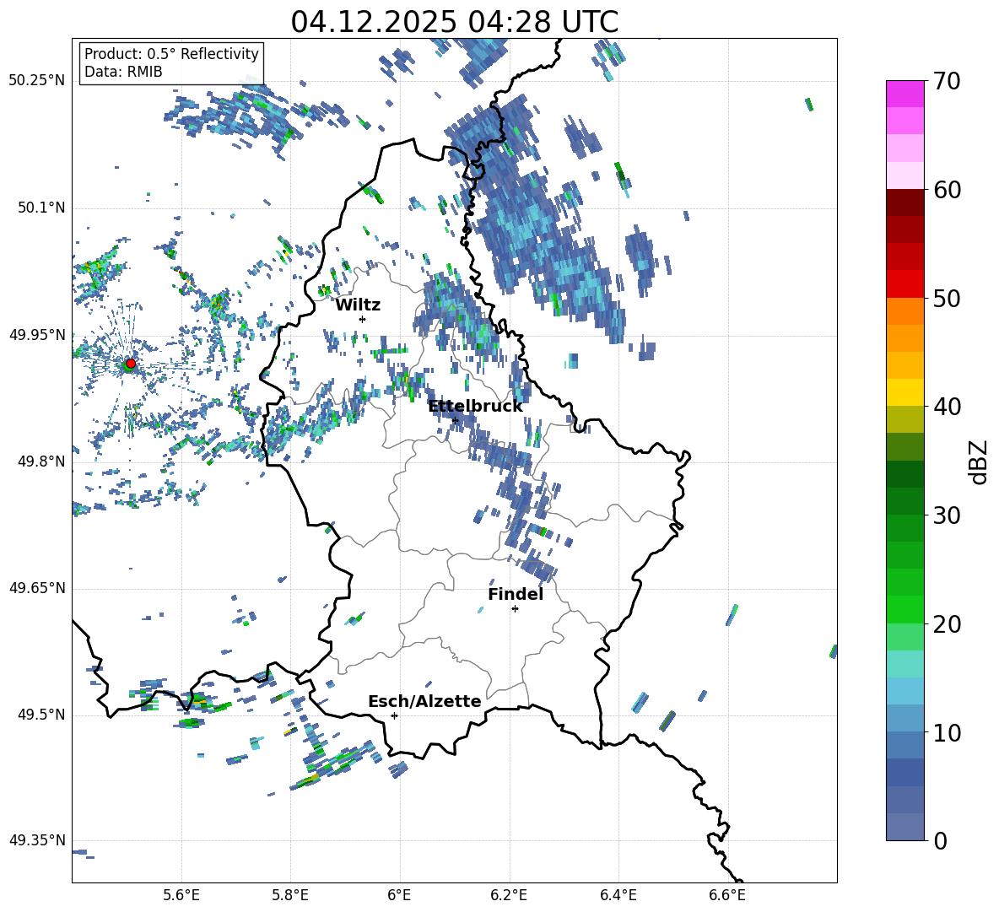
Task: Click the Product: 0.5° Reflectivity text
Action: (171, 54)
